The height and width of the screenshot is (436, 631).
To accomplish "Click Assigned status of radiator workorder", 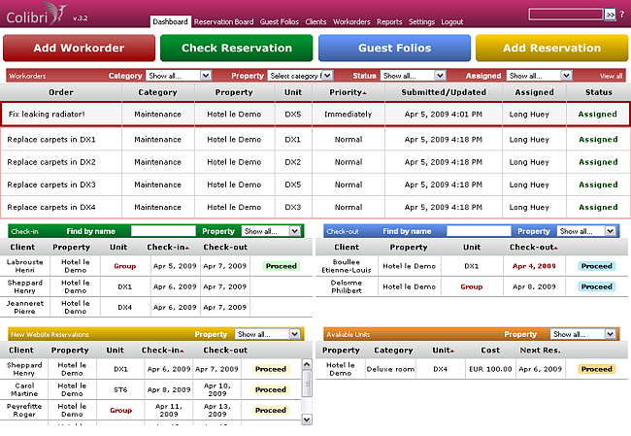I will pos(598,115).
